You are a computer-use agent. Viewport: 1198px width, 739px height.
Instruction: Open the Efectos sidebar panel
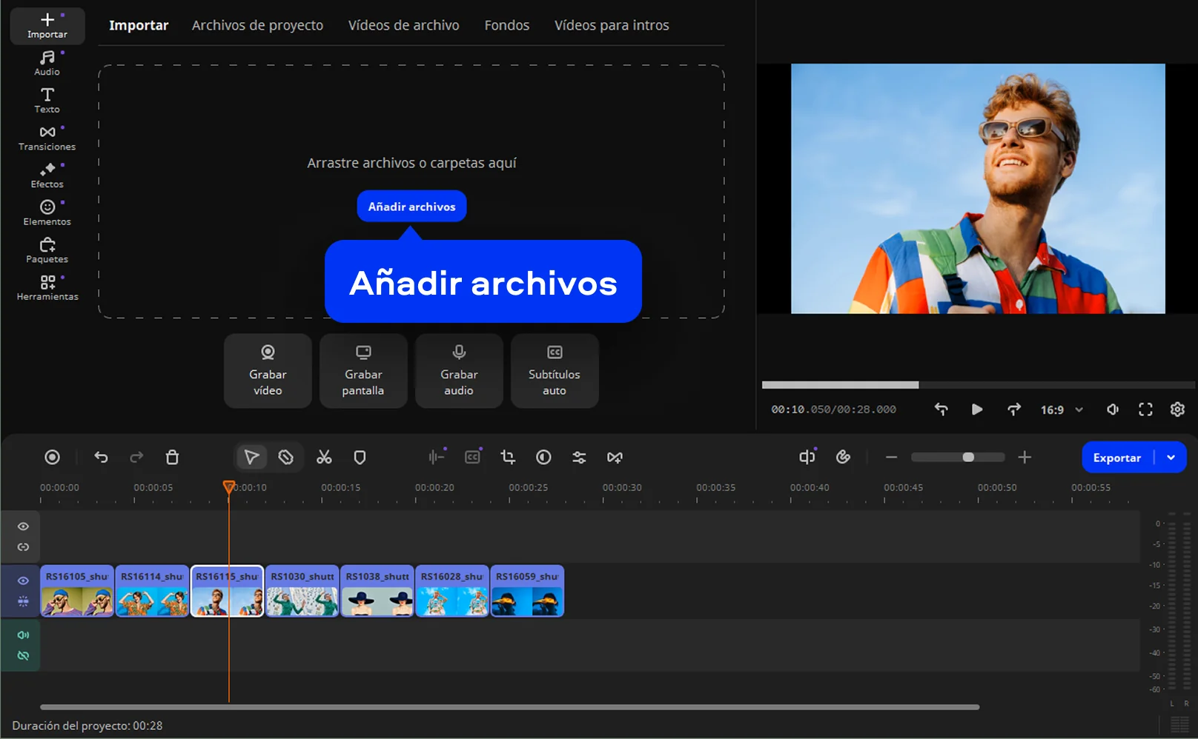click(x=47, y=175)
